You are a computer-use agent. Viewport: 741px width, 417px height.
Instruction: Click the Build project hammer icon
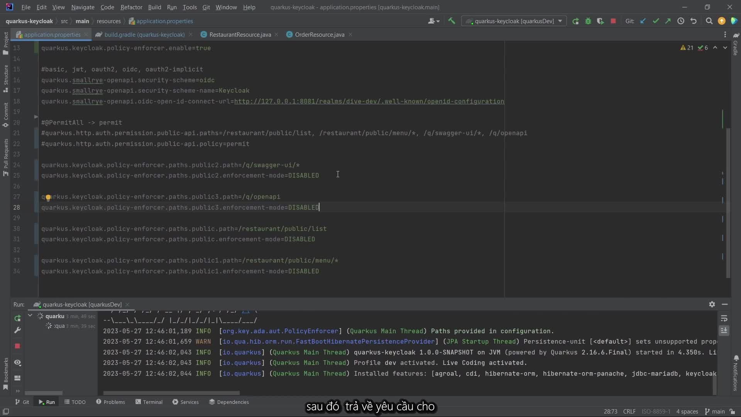click(x=452, y=21)
